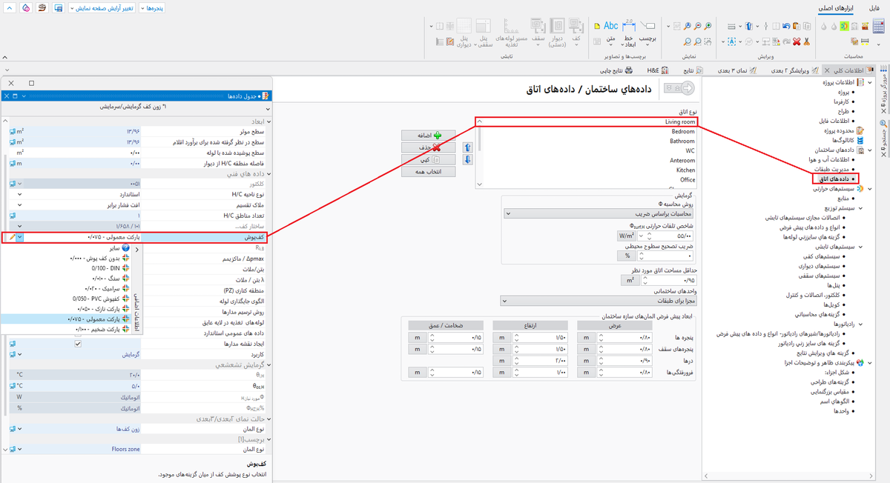The height and width of the screenshot is (483, 890).
Task: Click the pencil edit icon in کف‌پوش row
Action: click(11, 237)
